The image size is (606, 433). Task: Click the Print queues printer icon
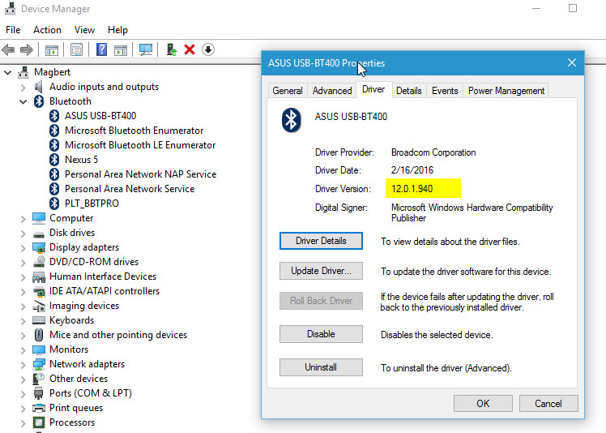click(x=39, y=408)
